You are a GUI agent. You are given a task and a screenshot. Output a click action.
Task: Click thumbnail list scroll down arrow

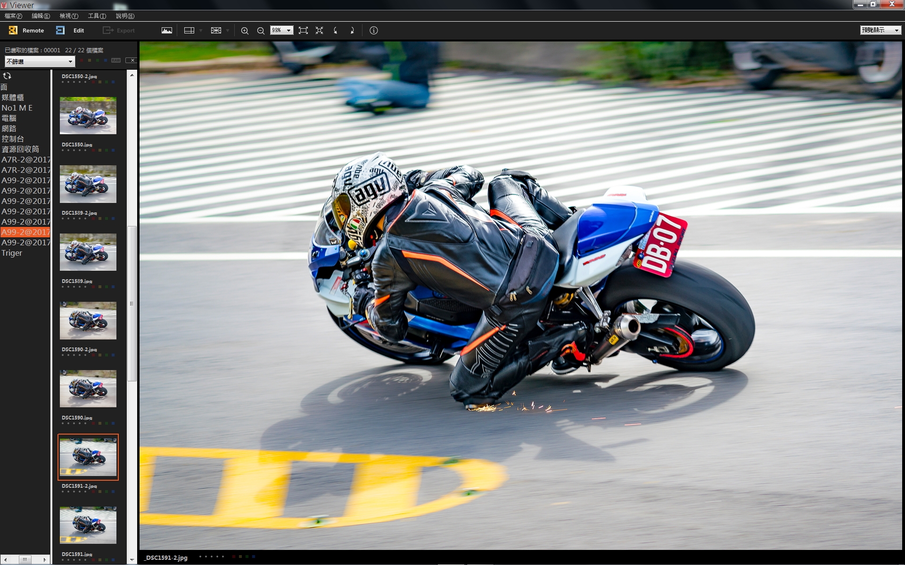132,560
